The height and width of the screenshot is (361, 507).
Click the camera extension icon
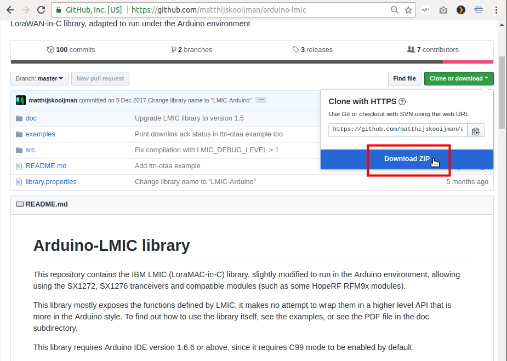(443, 10)
